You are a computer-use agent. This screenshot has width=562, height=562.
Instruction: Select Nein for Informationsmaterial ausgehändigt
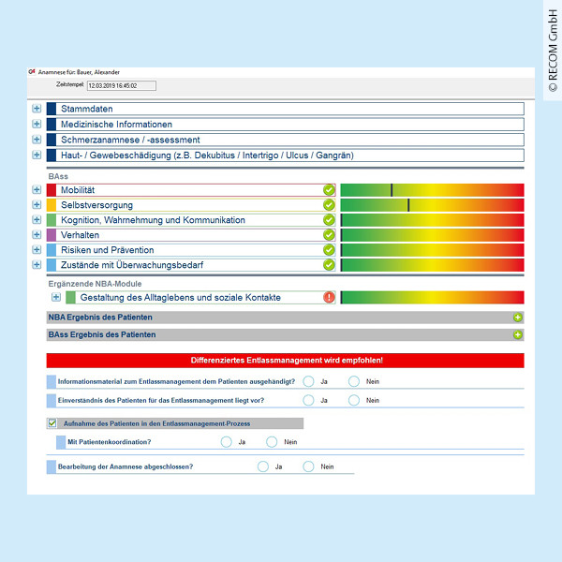(x=354, y=381)
